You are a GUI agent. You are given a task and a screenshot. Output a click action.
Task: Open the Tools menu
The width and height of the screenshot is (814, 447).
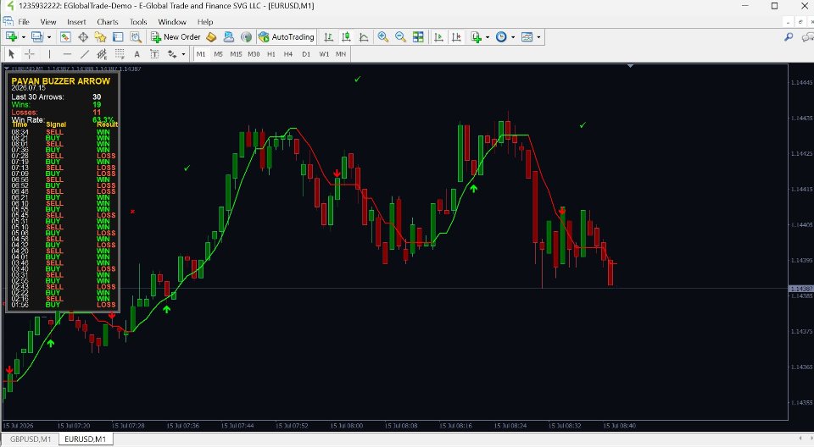click(x=138, y=22)
